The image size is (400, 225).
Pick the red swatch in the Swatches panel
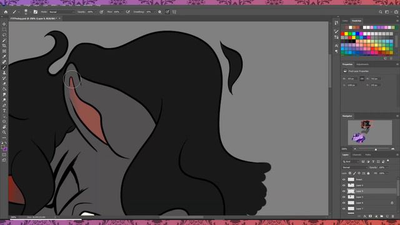click(x=342, y=34)
